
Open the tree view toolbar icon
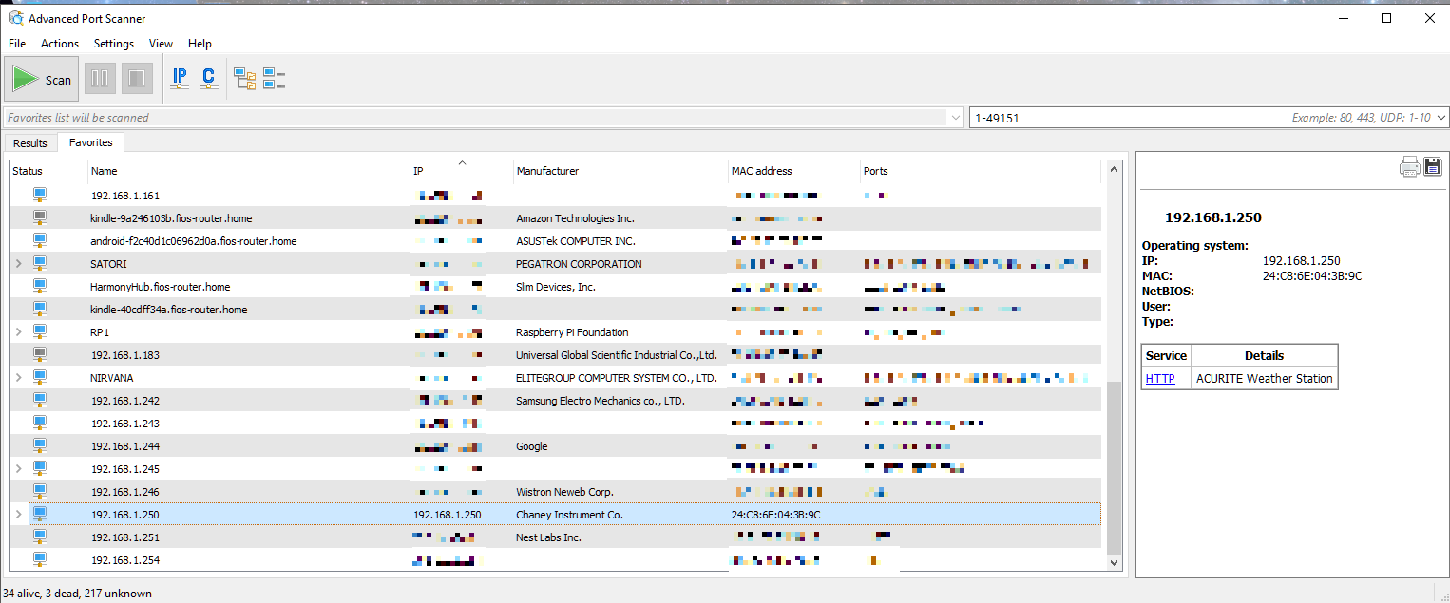244,78
